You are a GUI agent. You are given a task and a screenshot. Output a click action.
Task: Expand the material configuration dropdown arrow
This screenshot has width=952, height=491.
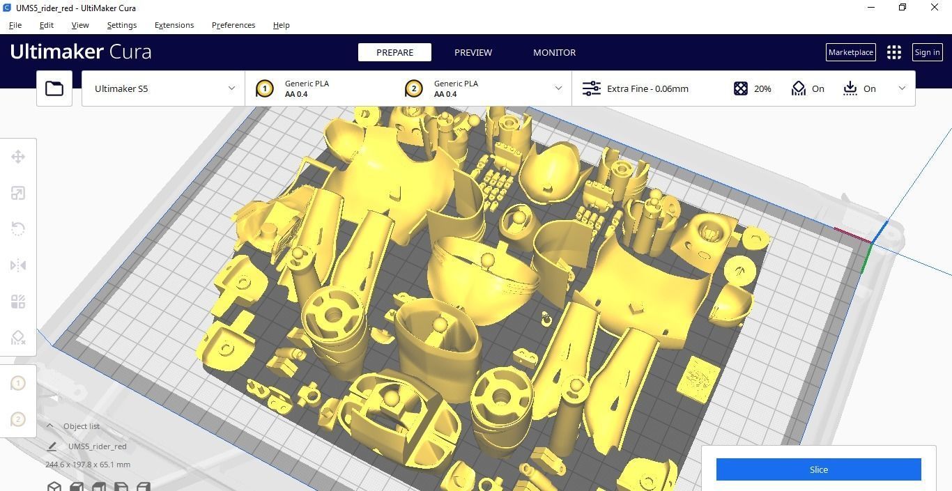coord(558,88)
